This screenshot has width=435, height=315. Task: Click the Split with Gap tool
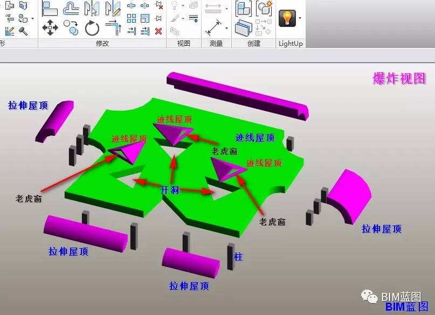click(x=144, y=5)
